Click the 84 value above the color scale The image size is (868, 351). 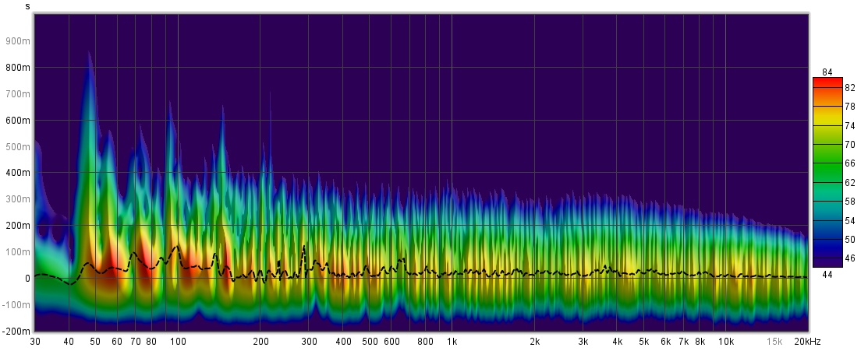[827, 72]
